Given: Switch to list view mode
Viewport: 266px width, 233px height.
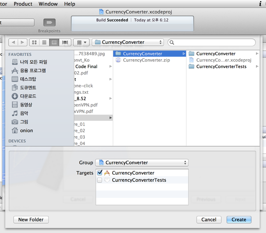Looking at the screenshot, I should click(x=44, y=42).
